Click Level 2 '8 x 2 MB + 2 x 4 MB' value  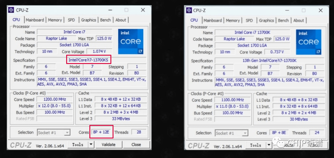pyautogui.click(x=299, y=113)
